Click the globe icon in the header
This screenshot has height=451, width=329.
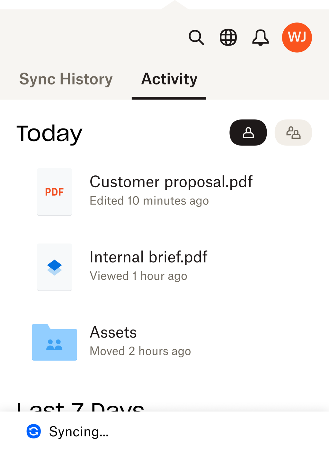[228, 38]
